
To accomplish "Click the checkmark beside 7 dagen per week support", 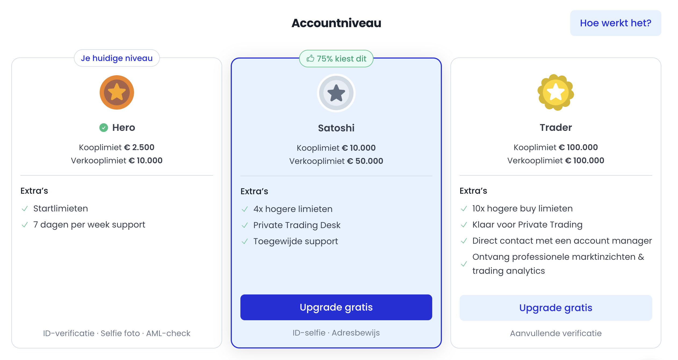I will pyautogui.click(x=25, y=225).
